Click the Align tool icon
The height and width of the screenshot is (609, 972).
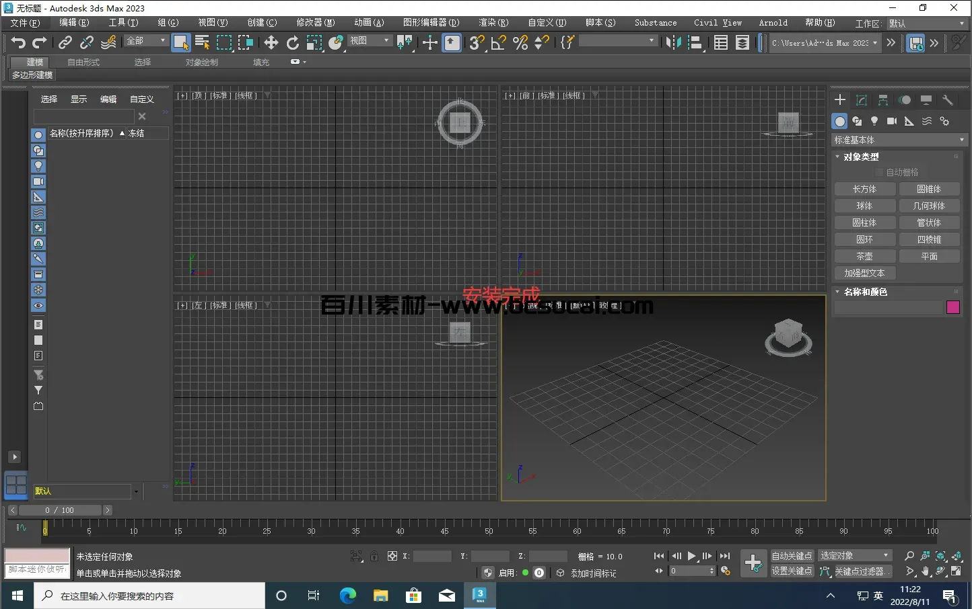click(x=695, y=42)
